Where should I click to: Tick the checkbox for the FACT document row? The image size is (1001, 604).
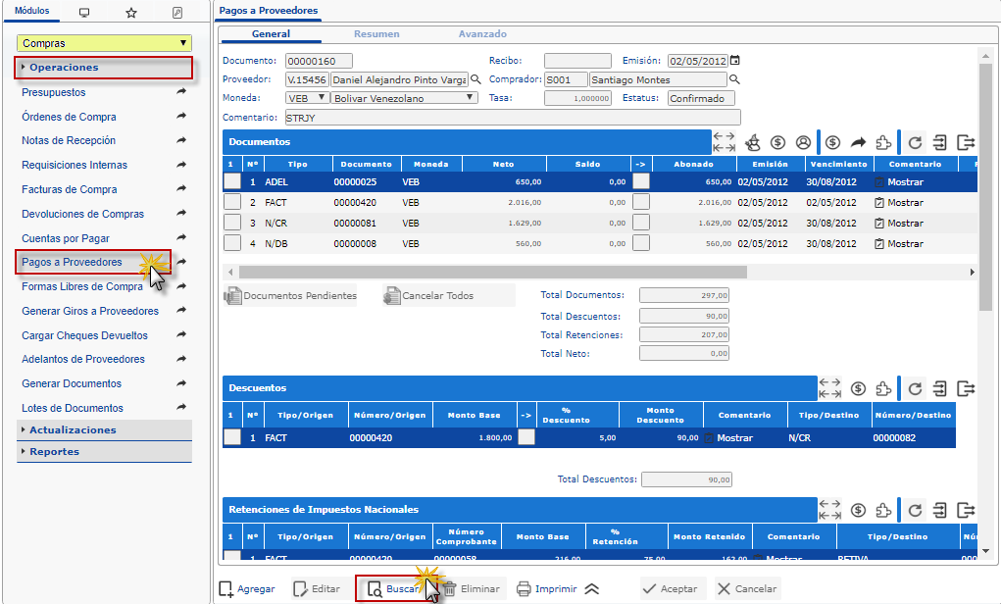[231, 202]
